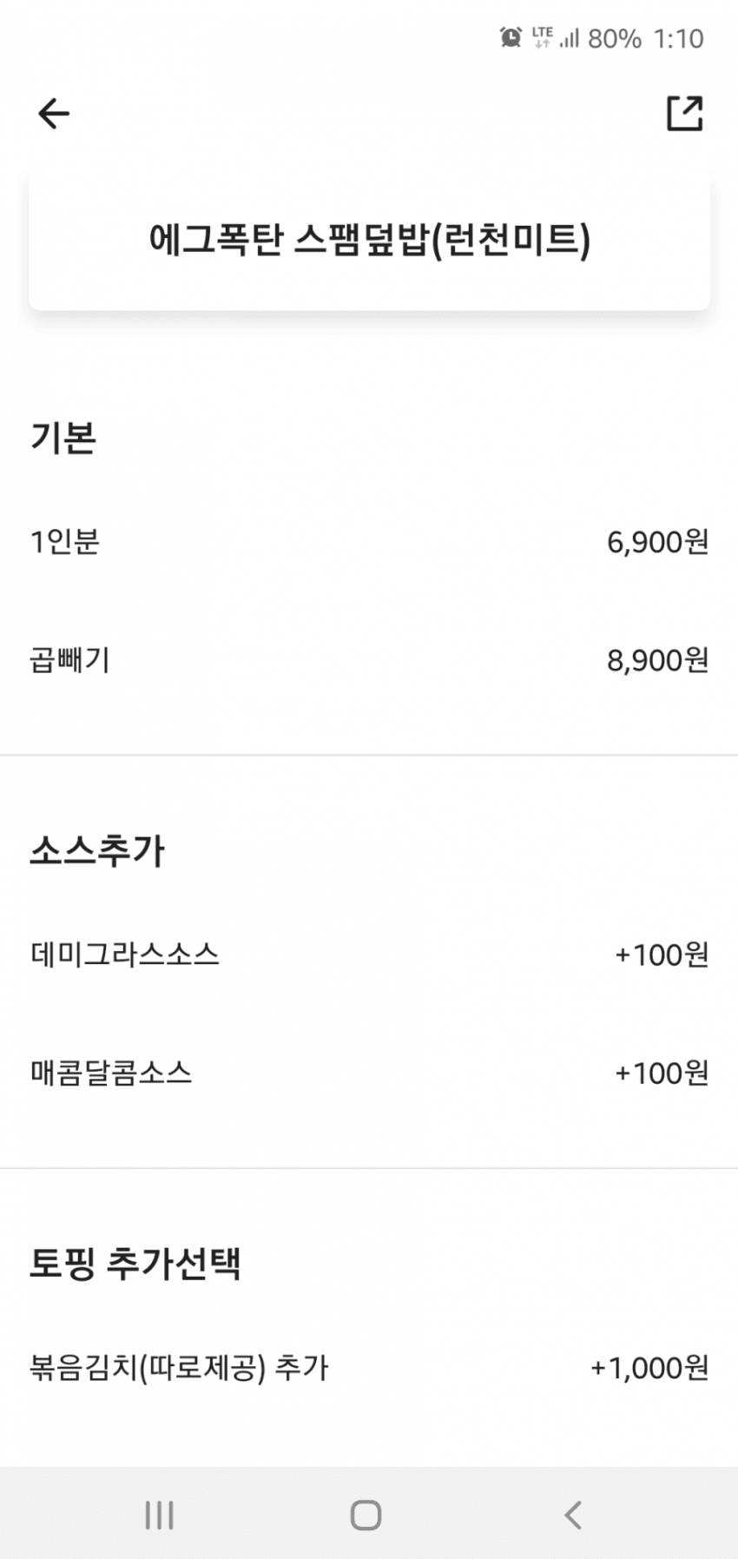This screenshot has width=738, height=1559.
Task: Tap the LTE signal indicator
Action: [x=543, y=37]
